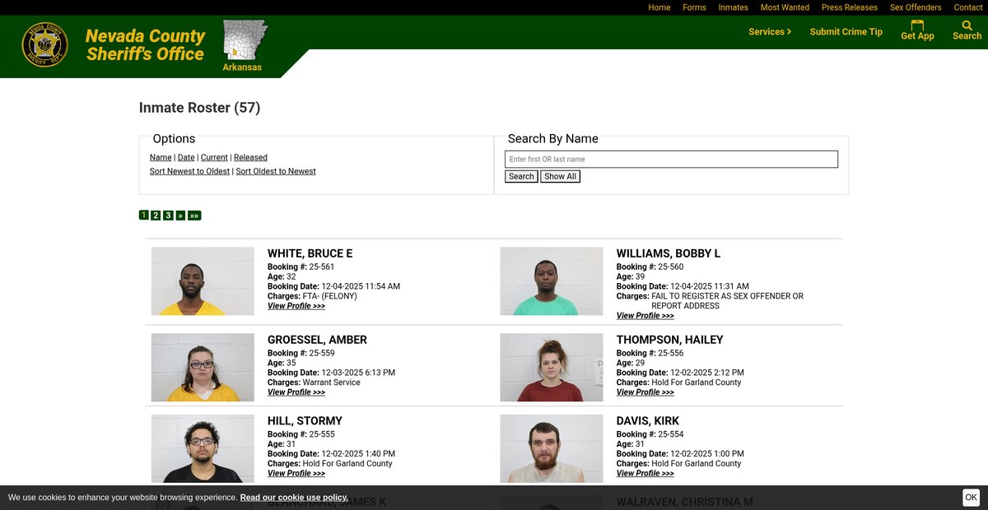Image resolution: width=988 pixels, height=510 pixels.
Task: Open Forms in top bar
Action: tap(694, 7)
